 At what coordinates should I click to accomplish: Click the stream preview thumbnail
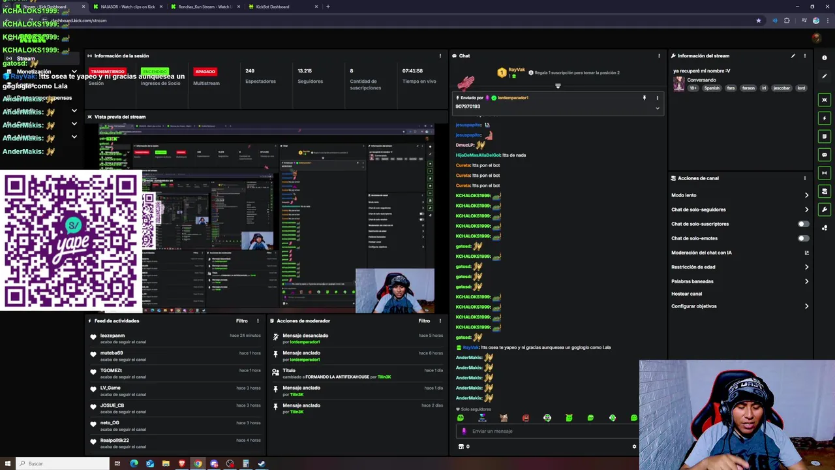pyautogui.click(x=266, y=217)
